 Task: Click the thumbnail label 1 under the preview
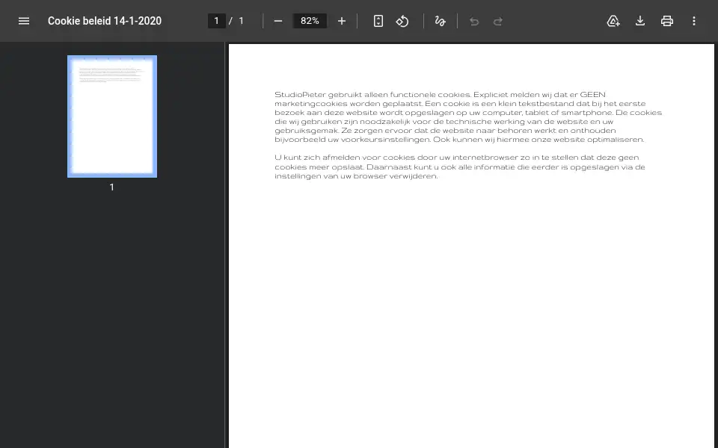pos(111,187)
